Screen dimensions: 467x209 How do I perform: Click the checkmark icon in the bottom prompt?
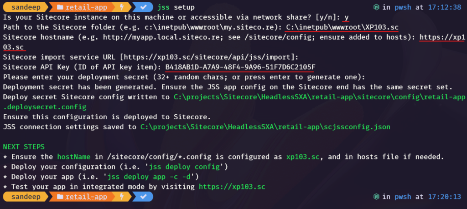143,197
